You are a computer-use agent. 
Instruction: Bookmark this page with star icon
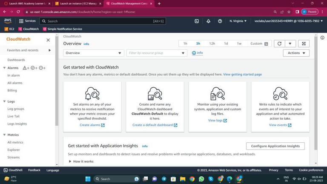[289, 12]
